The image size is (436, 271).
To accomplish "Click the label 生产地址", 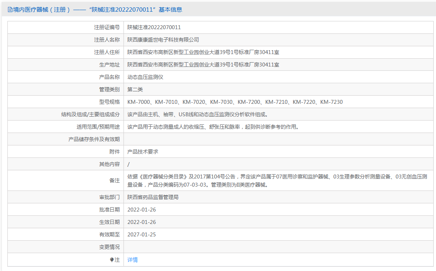I will tap(109, 65).
